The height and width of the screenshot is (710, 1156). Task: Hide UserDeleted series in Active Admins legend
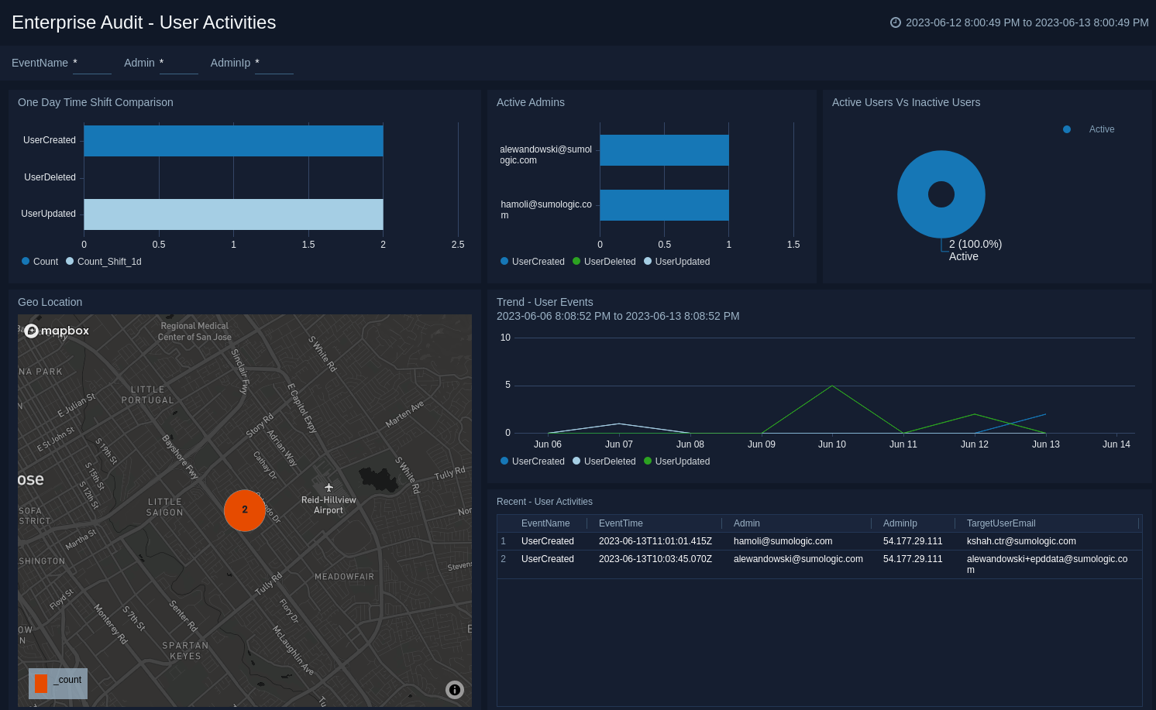604,262
